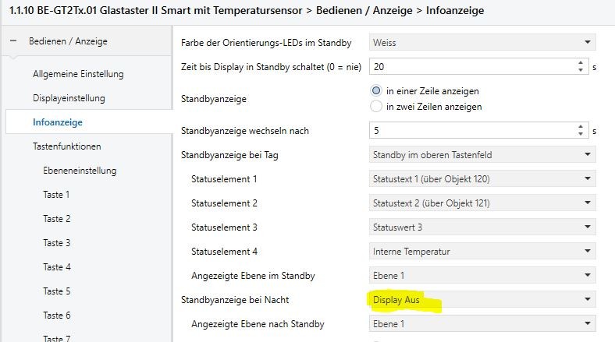Select Ebeneneinstellung in sidebar
615x342 pixels.
(80, 171)
